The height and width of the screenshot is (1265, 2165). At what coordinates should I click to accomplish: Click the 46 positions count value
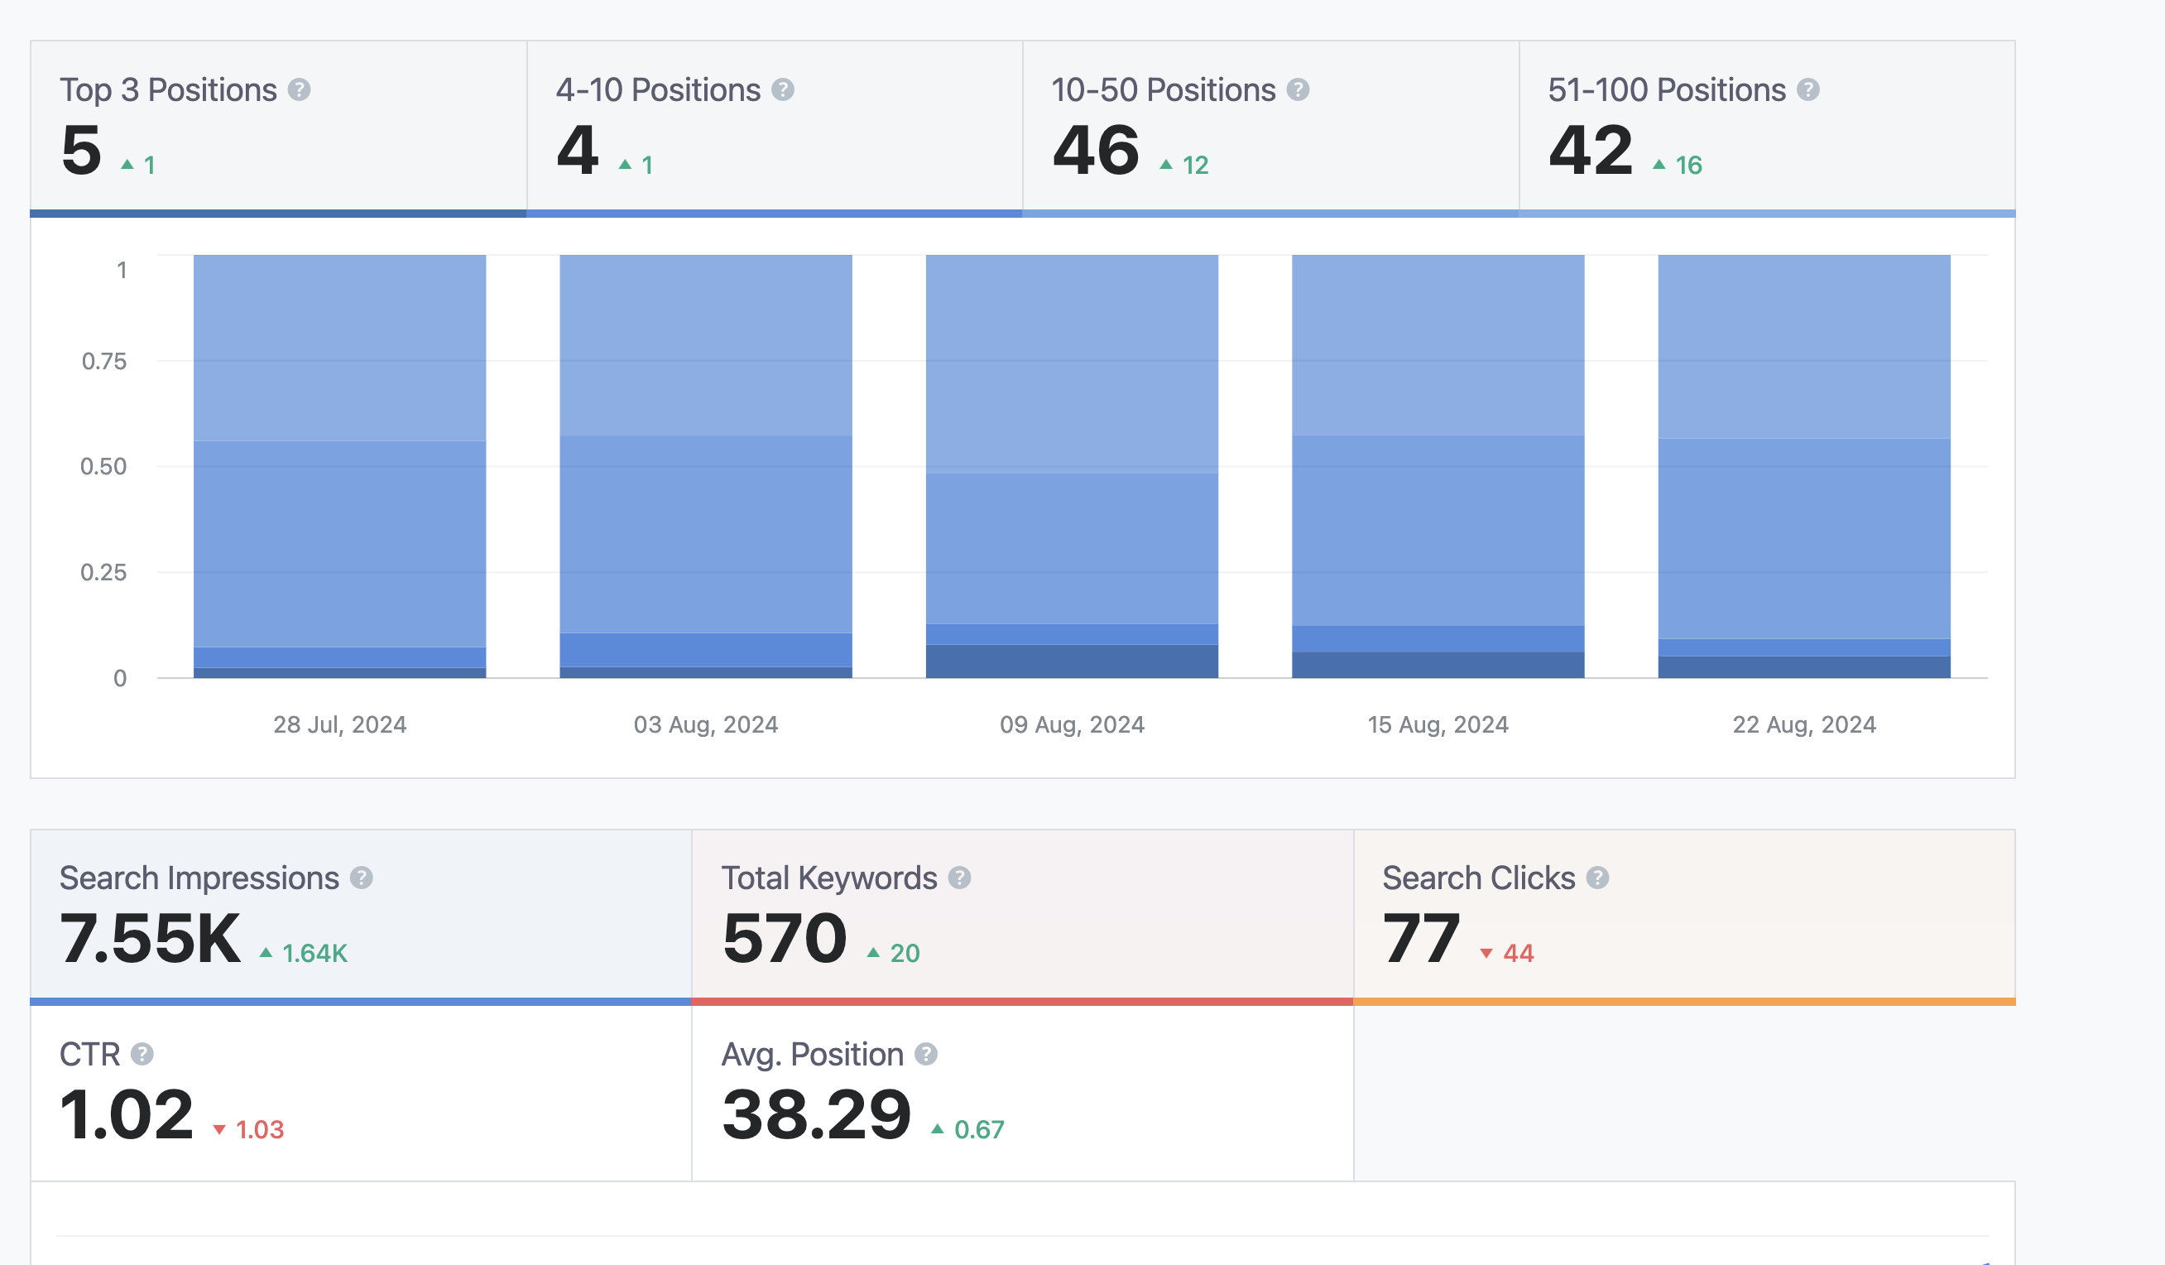point(1097,150)
